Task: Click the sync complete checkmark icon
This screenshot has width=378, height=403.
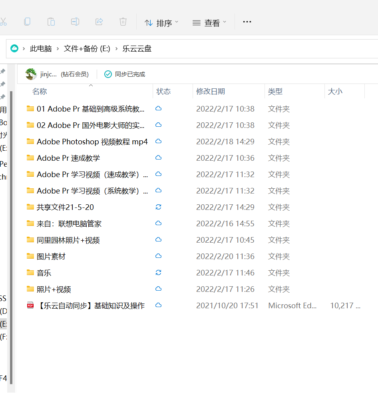Action: pyautogui.click(x=108, y=74)
